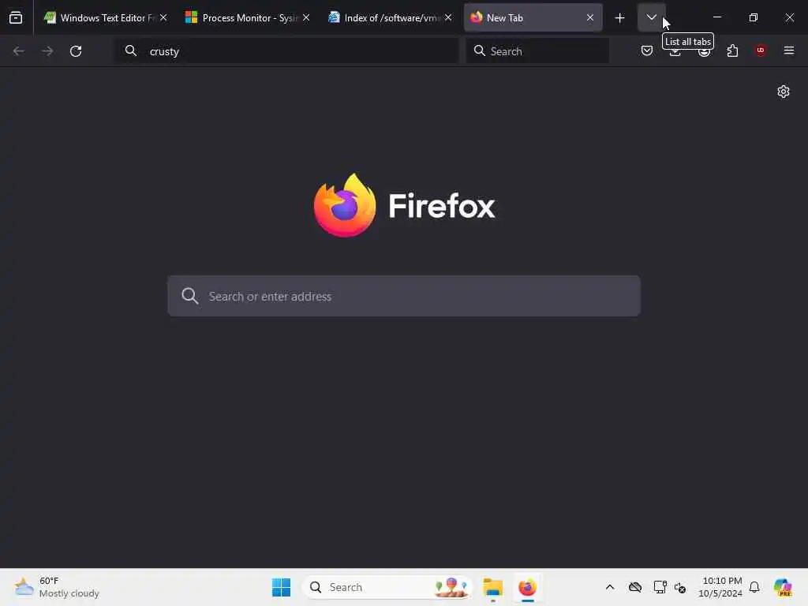Click the network display tray icon

pos(660,587)
